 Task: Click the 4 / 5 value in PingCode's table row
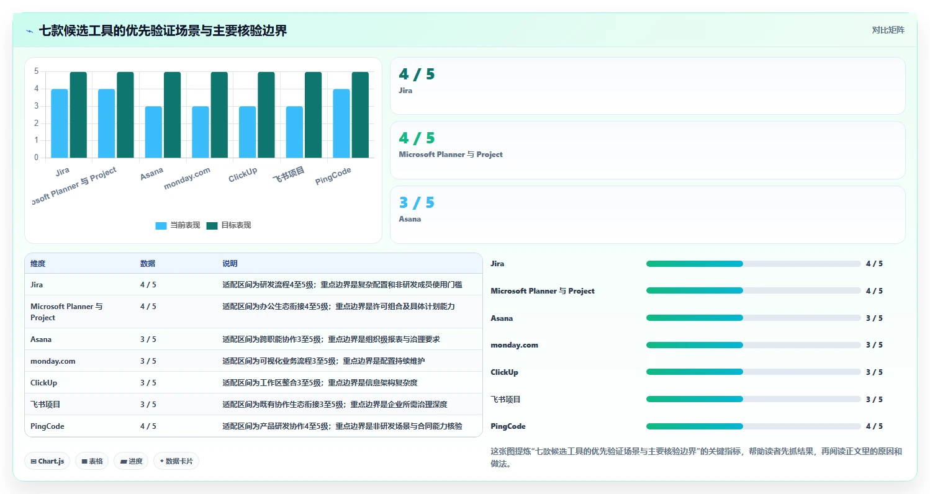pyautogui.click(x=148, y=426)
